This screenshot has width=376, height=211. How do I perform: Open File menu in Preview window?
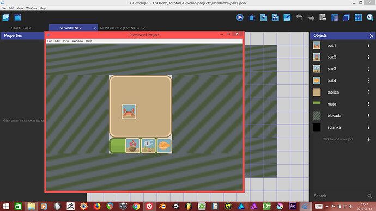coord(50,41)
